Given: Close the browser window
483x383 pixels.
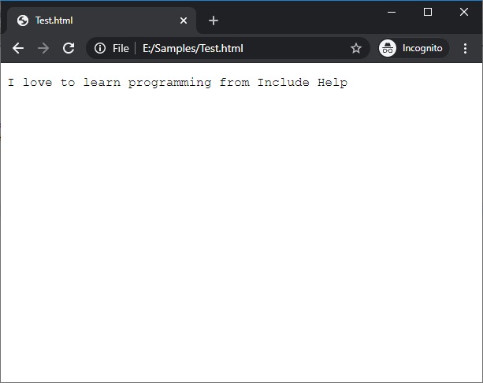Looking at the screenshot, I should click(464, 12).
